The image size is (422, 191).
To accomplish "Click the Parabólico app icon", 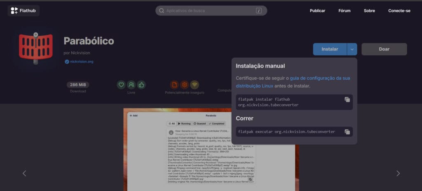I will tap(36, 48).
